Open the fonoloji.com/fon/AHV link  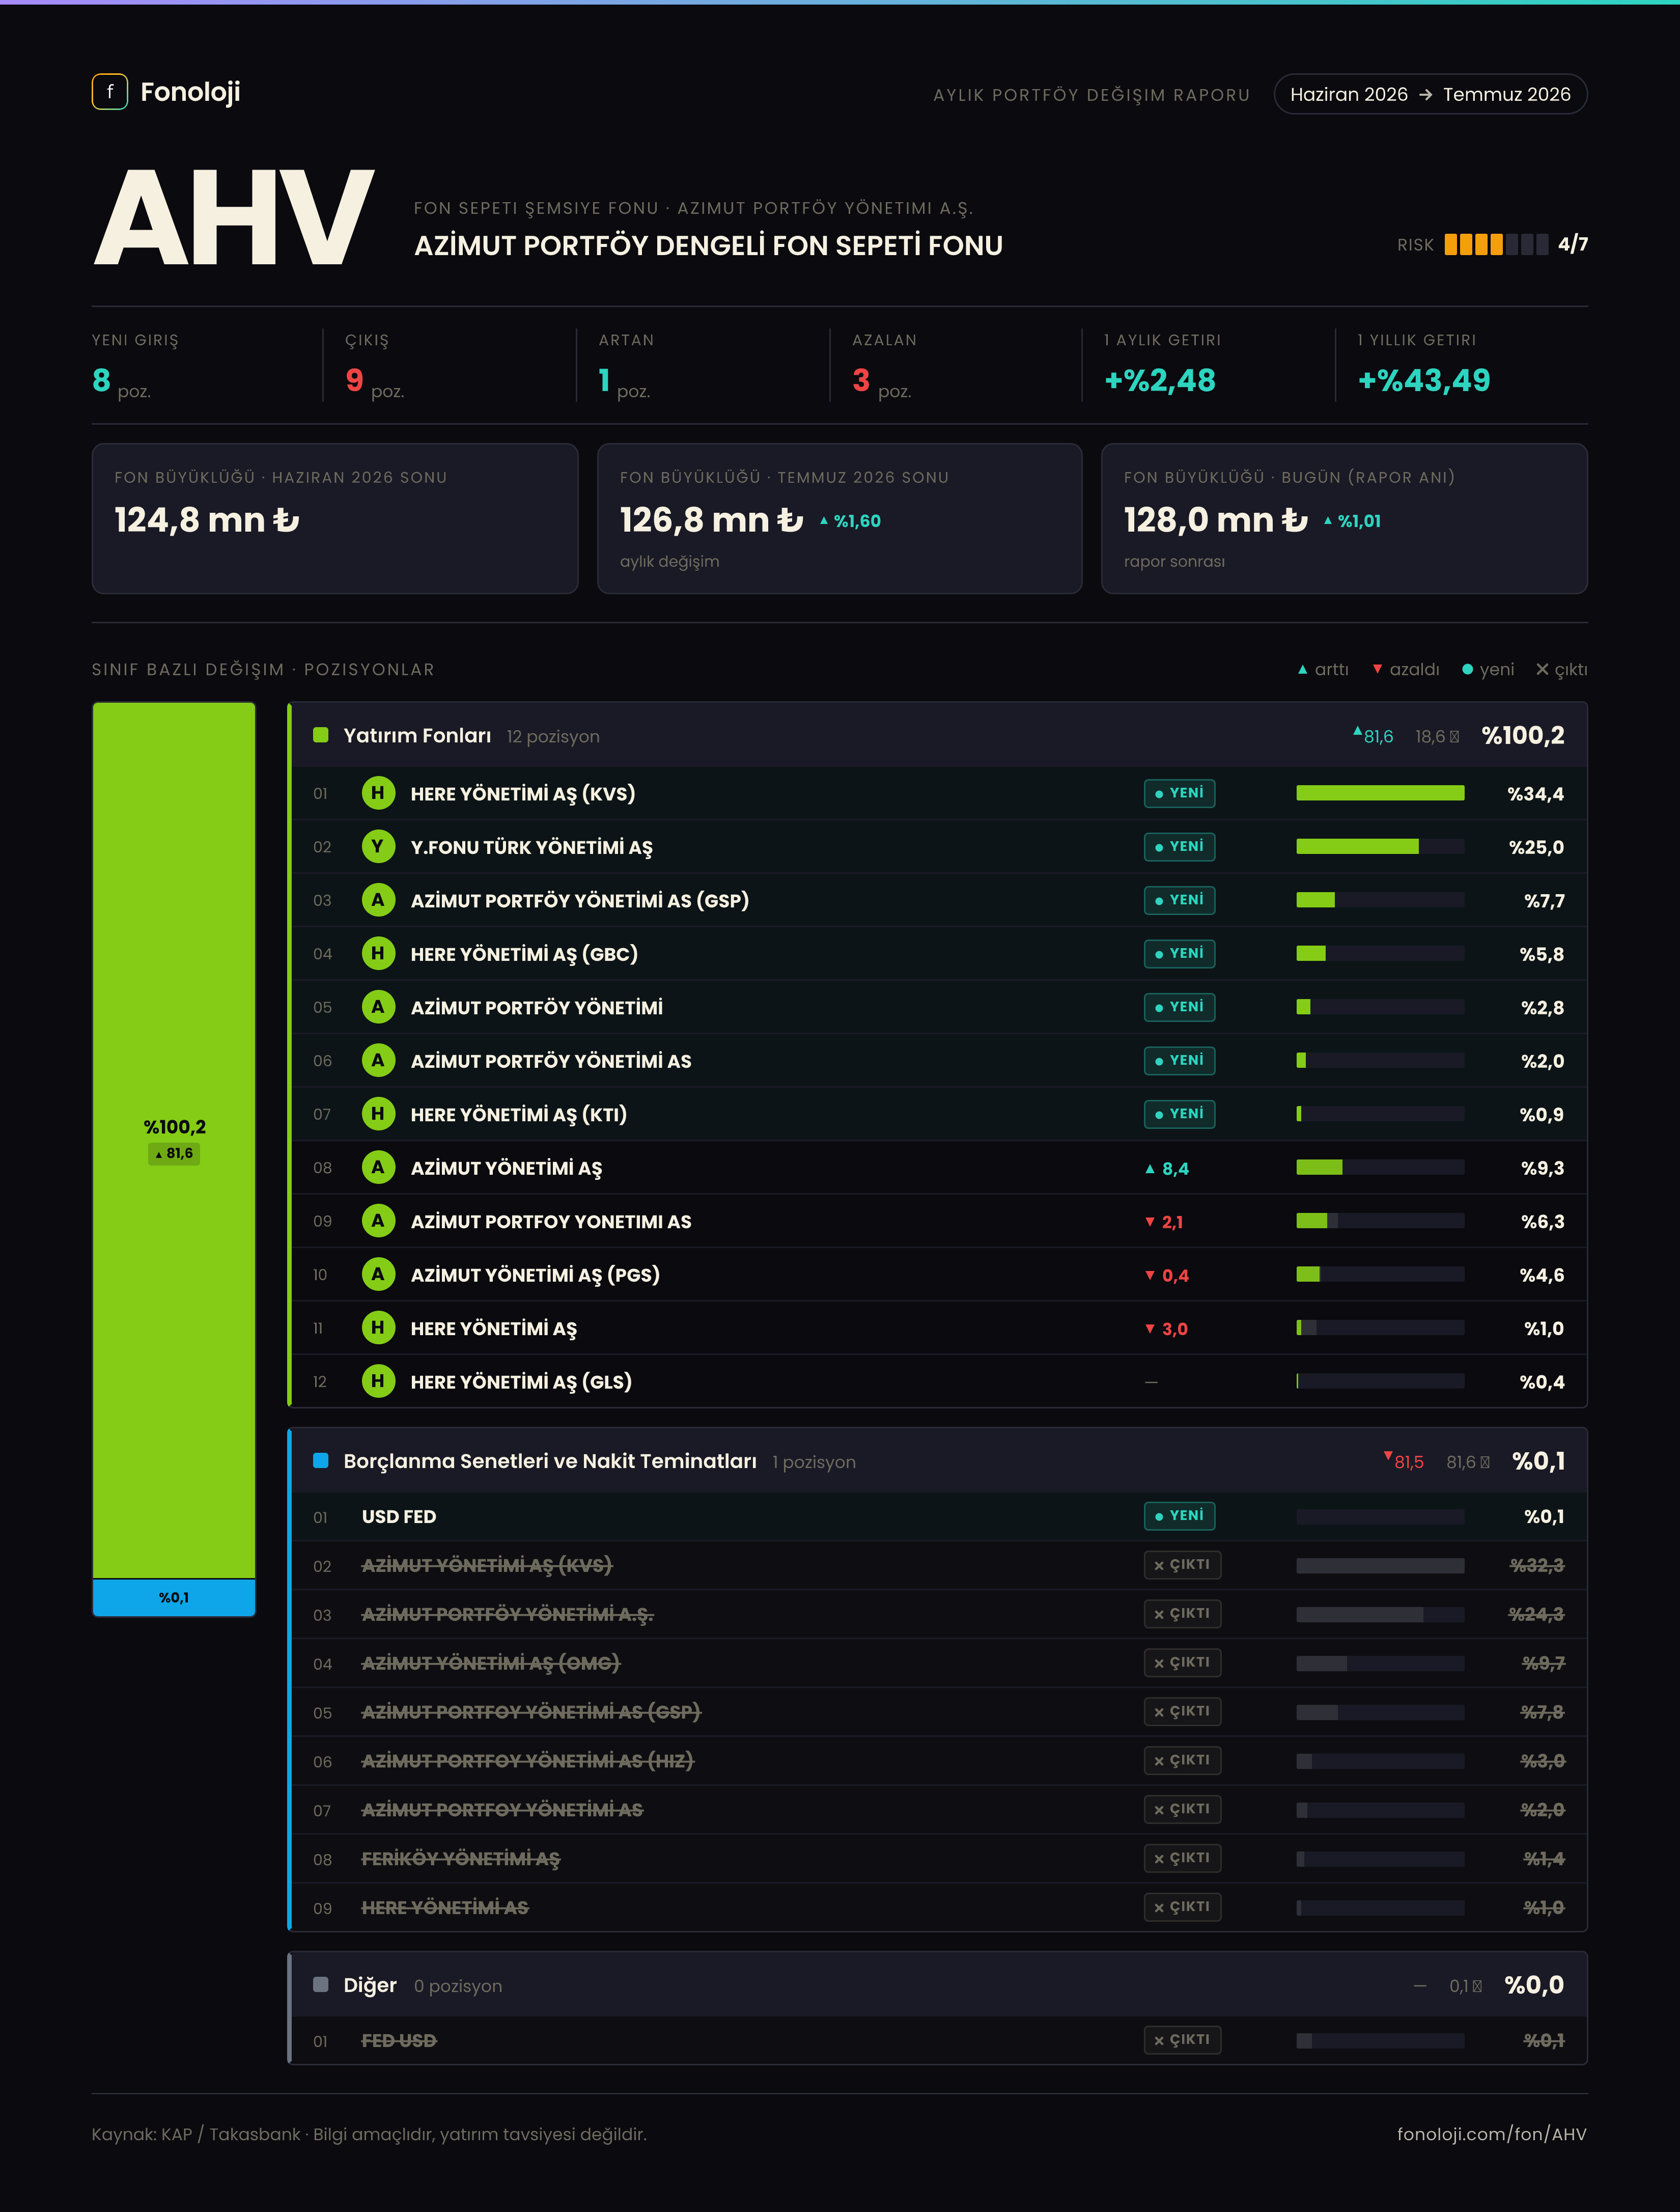coord(1492,2134)
